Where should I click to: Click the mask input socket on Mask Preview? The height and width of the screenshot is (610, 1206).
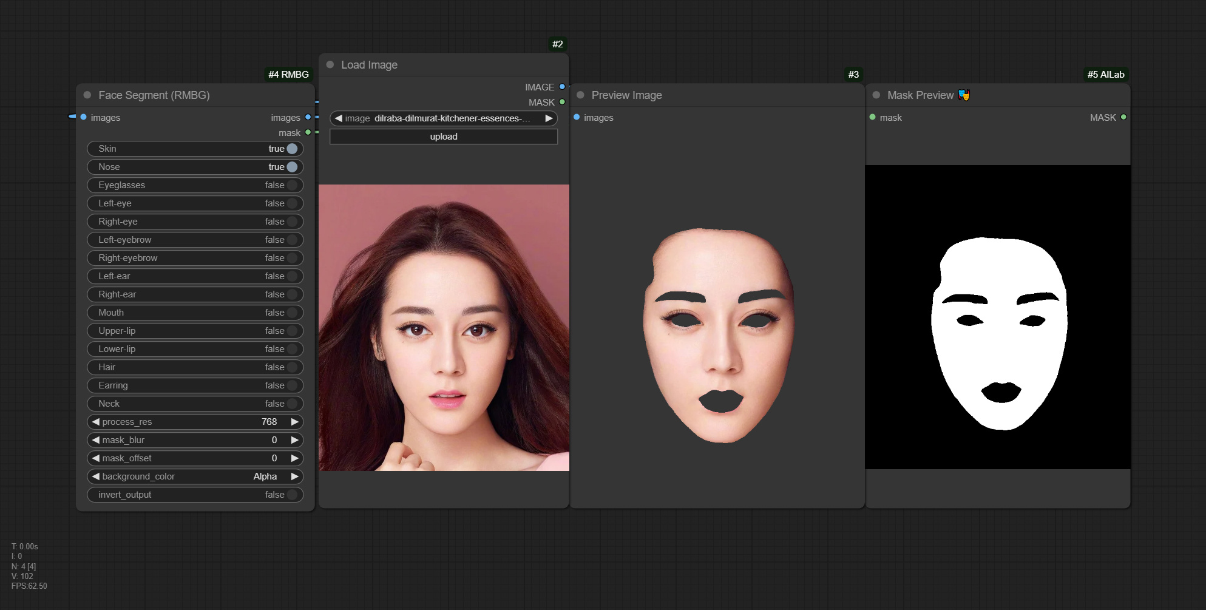click(x=873, y=117)
